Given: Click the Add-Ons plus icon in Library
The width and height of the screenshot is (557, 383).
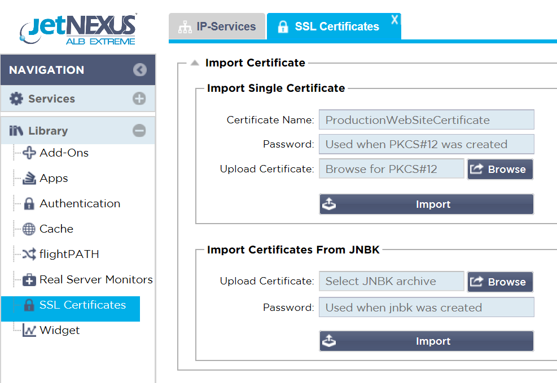Looking at the screenshot, I should coord(29,153).
